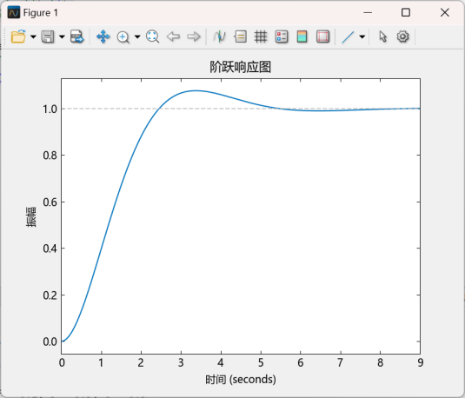Viewport: 465px width, 398px height.
Task: Close the Figure 1 window
Action: coord(445,12)
